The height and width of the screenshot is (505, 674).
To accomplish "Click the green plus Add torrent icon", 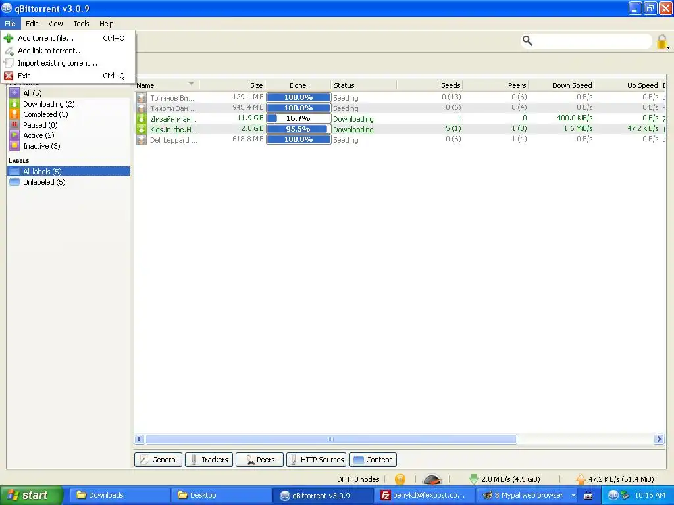I will coord(9,38).
